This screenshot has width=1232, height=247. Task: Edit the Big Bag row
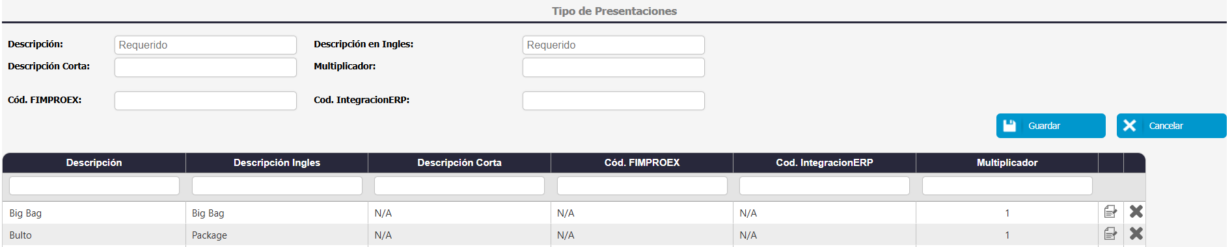pyautogui.click(x=1110, y=212)
